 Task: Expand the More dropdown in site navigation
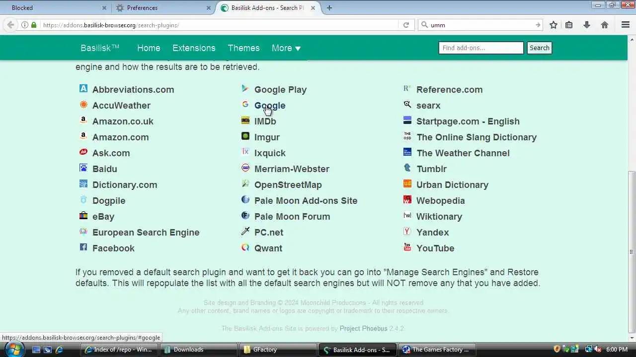tap(286, 48)
